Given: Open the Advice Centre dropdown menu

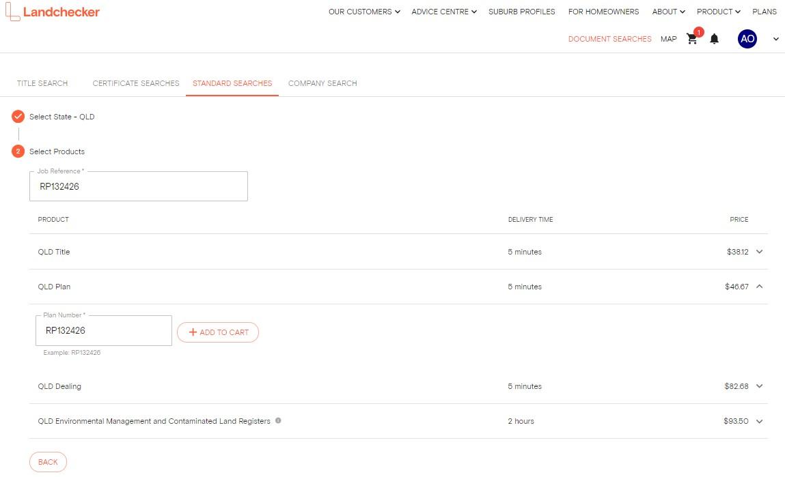Looking at the screenshot, I should tap(444, 12).
